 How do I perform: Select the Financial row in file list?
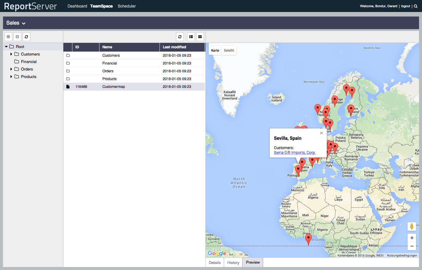[x=134, y=63]
